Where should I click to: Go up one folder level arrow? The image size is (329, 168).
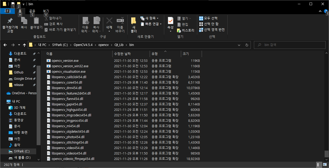pyautogui.click(x=24, y=45)
